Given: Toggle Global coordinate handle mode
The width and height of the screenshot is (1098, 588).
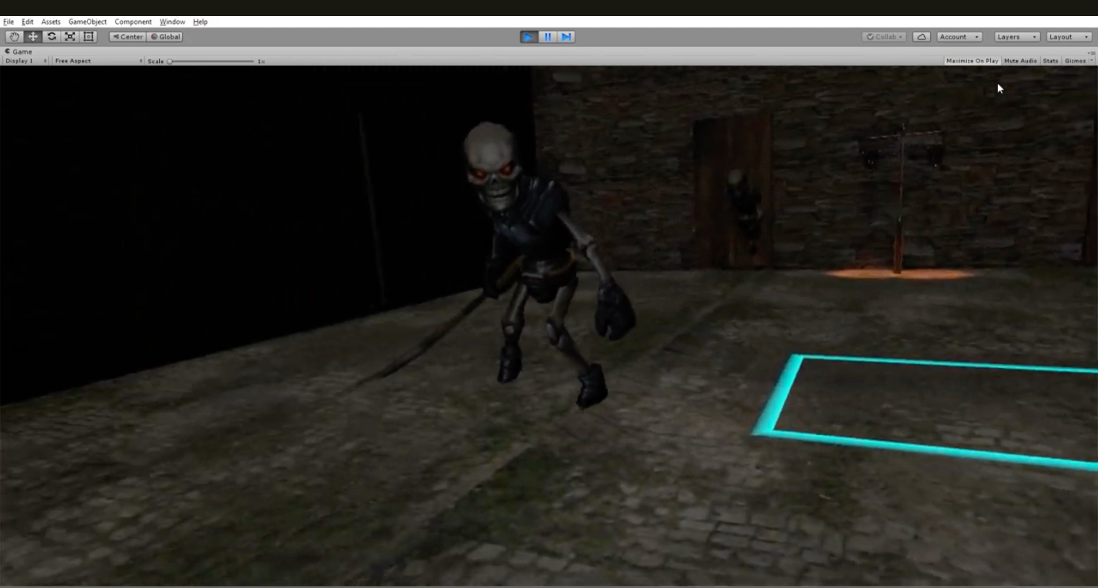Looking at the screenshot, I should pyautogui.click(x=165, y=36).
